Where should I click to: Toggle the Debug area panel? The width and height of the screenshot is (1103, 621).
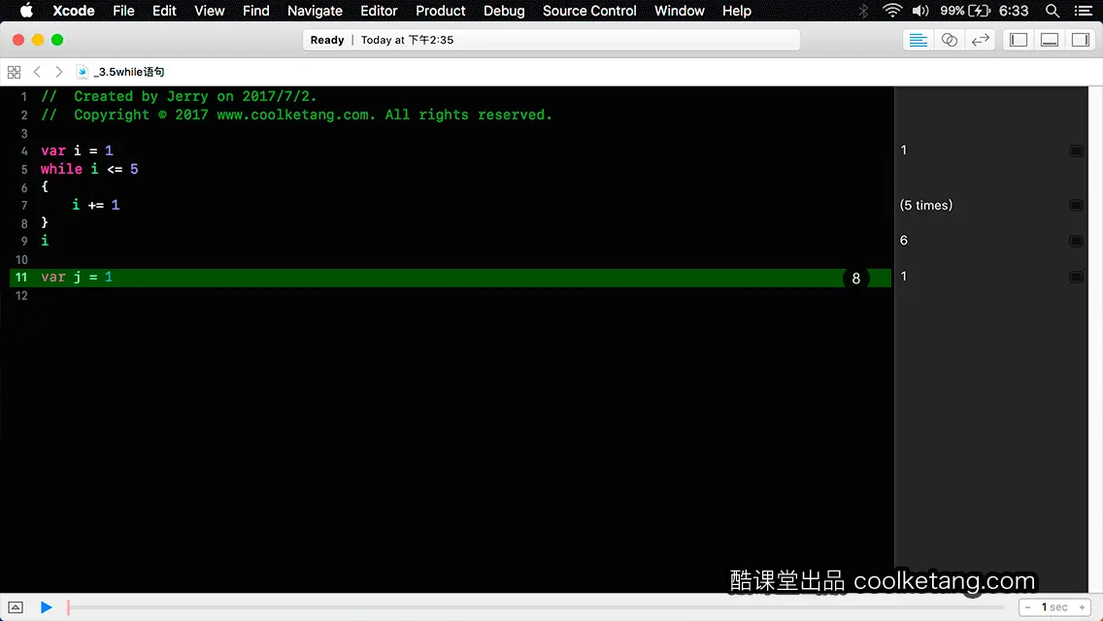[1050, 40]
